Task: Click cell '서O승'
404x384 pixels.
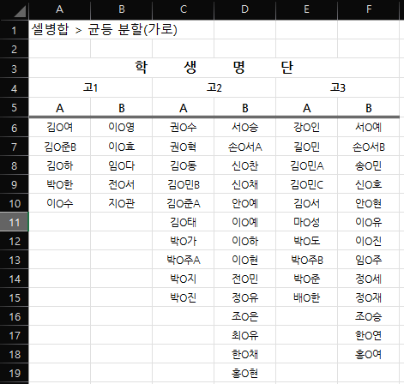Action: [x=245, y=127]
